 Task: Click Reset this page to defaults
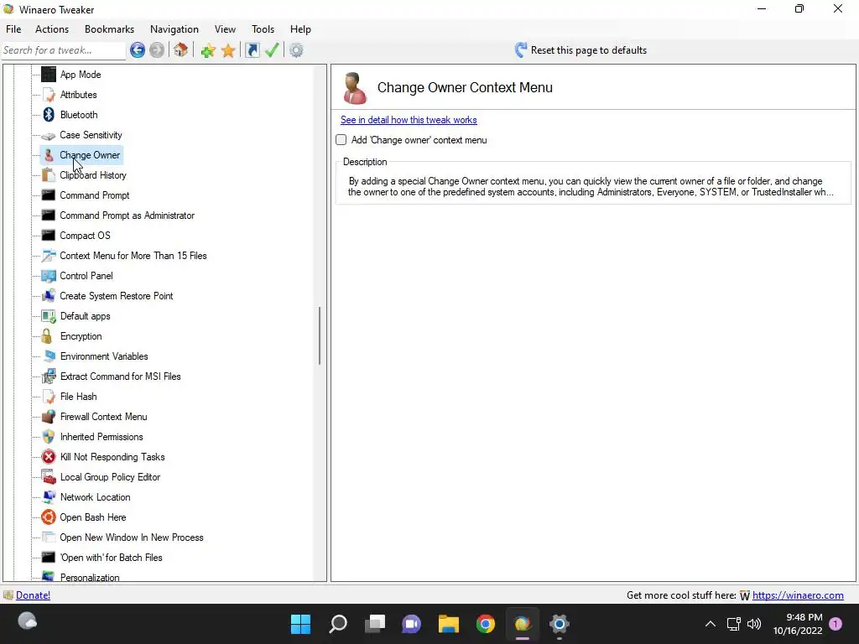[x=580, y=50]
